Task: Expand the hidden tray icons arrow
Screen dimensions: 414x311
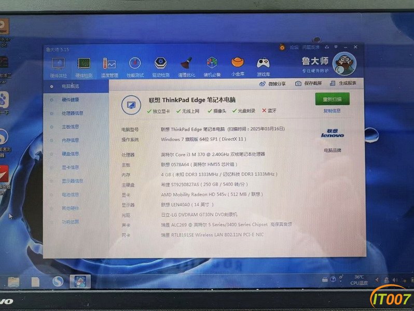Action: (x=377, y=279)
